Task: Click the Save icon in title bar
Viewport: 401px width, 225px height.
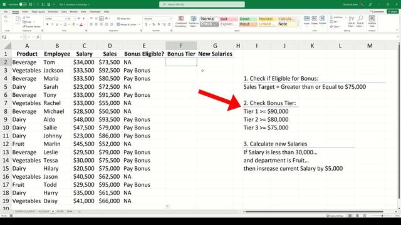Action: (x=31, y=4)
